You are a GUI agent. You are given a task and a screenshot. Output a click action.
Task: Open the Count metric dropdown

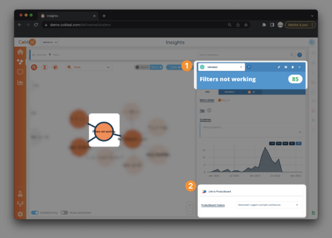89,67
